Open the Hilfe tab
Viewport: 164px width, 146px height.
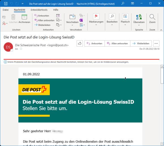point(56,10)
